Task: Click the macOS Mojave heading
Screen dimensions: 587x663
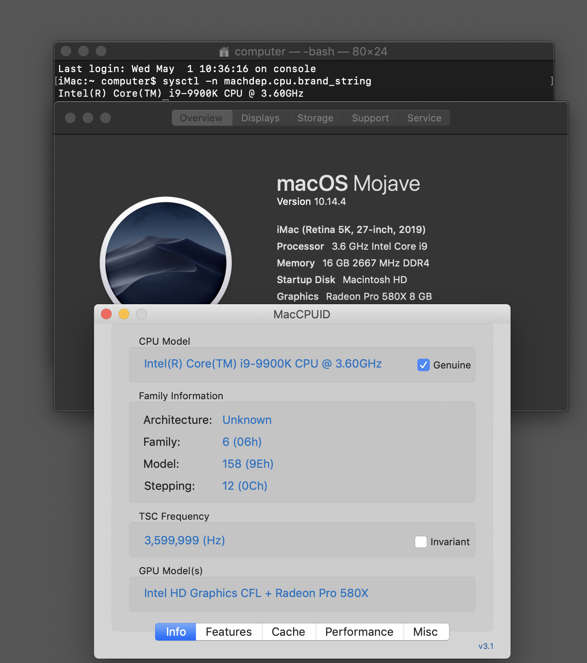Action: (x=348, y=183)
